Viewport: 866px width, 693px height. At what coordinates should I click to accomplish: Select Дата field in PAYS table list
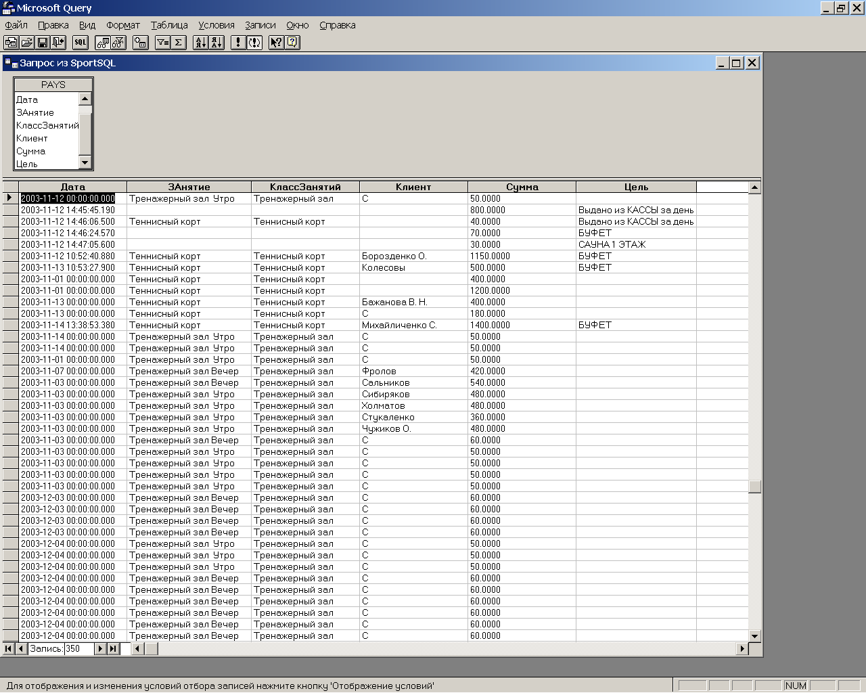(x=47, y=99)
